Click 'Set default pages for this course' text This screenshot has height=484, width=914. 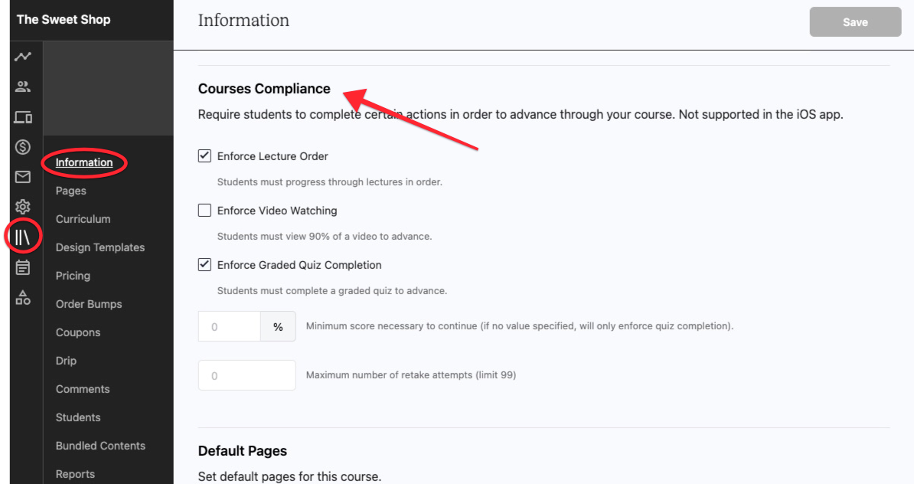coord(289,476)
